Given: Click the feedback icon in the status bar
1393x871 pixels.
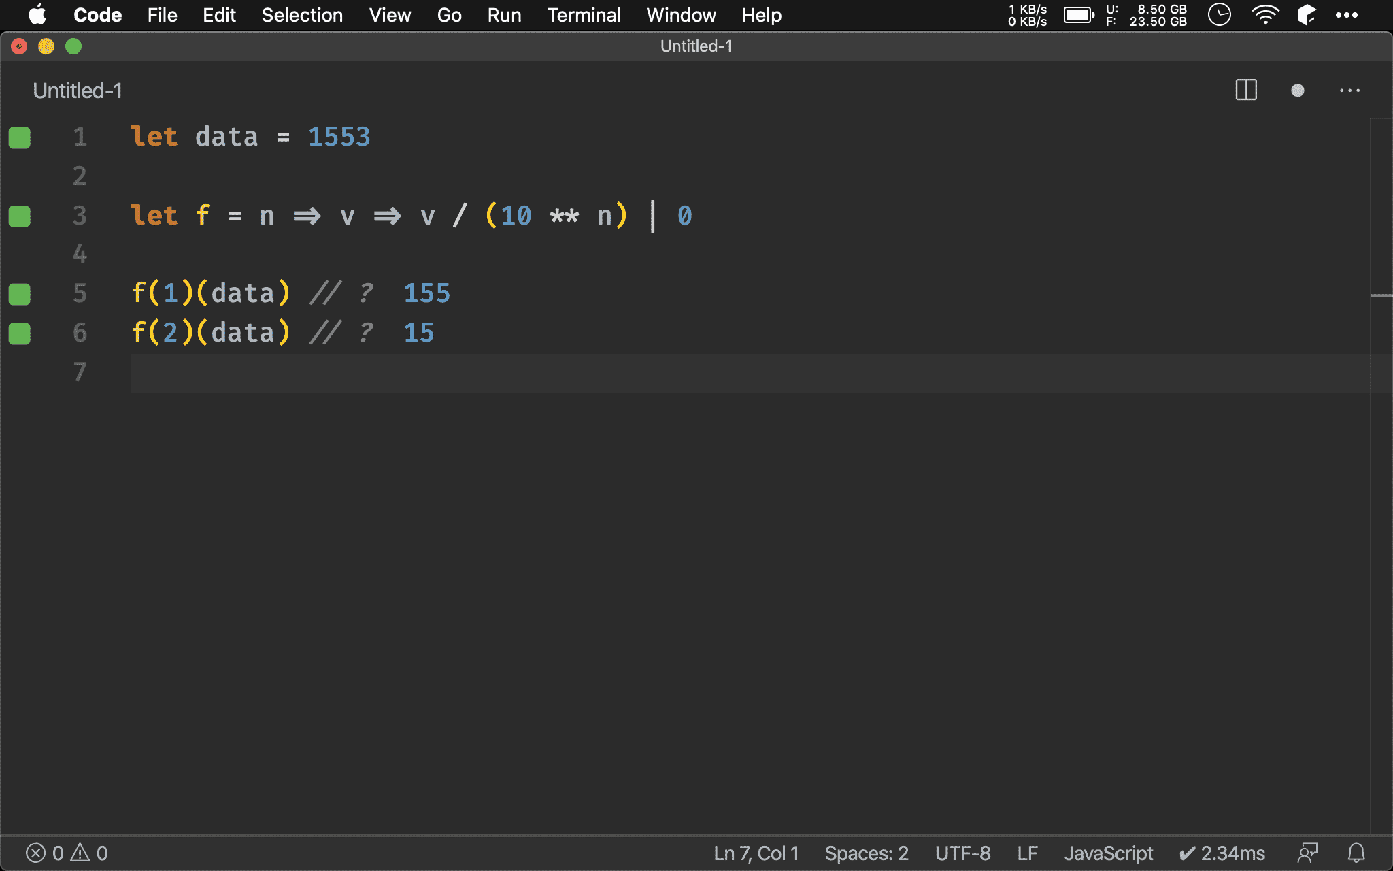Looking at the screenshot, I should tap(1307, 853).
